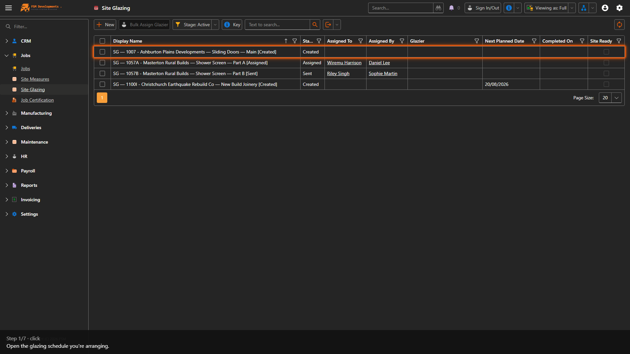Check the SG 1100I row checkbox
Viewport: 630px width, 354px height.
pyautogui.click(x=102, y=84)
